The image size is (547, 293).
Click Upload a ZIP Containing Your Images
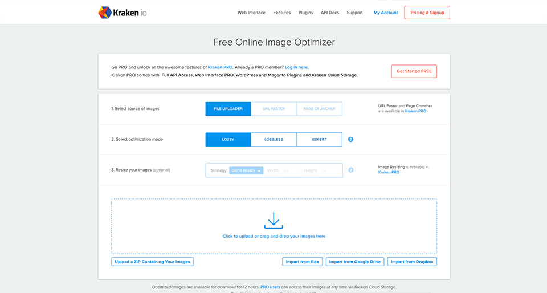[x=153, y=262]
